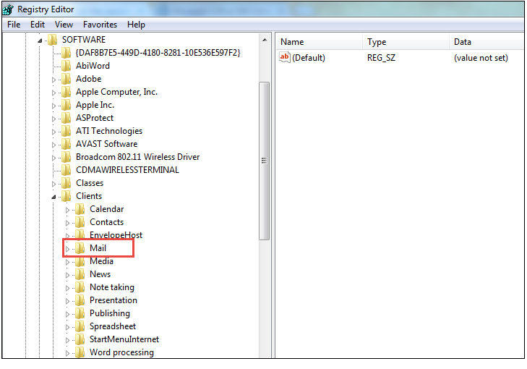This screenshot has height=369, width=527.
Task: Expand the Calendar key
Action: [x=67, y=211]
